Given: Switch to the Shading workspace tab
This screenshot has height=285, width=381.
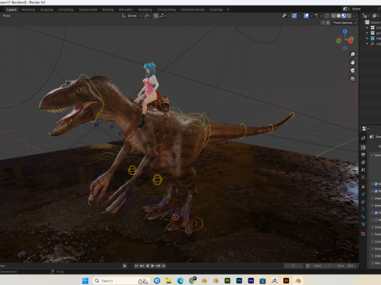Looking at the screenshot, I should coord(108,9).
